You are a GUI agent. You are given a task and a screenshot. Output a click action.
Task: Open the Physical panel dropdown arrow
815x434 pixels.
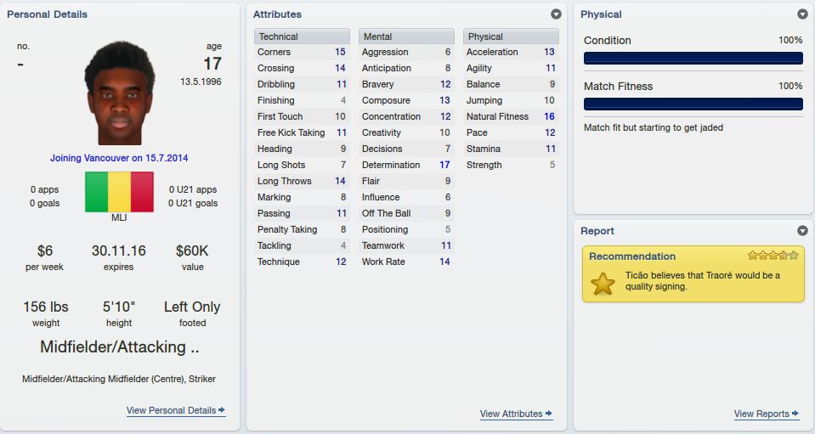(x=802, y=14)
